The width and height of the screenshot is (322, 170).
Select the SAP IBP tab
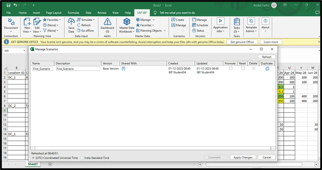click(x=142, y=13)
